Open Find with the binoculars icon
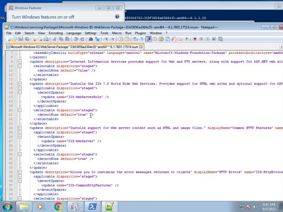The width and height of the screenshot is (283, 212). click(x=91, y=39)
